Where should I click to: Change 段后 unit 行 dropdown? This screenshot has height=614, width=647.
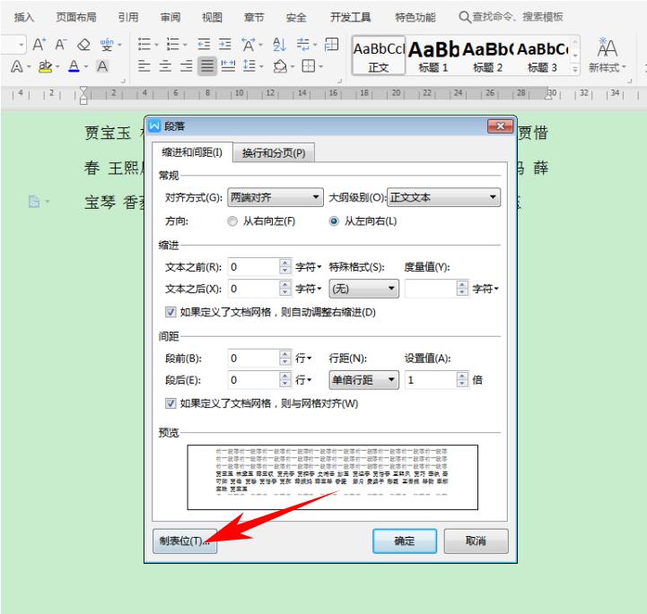click(303, 379)
